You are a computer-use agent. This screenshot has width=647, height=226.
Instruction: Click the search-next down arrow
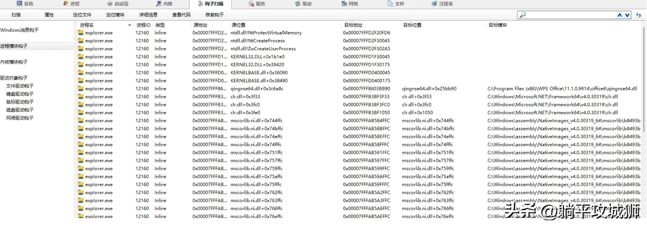[x=627, y=15]
